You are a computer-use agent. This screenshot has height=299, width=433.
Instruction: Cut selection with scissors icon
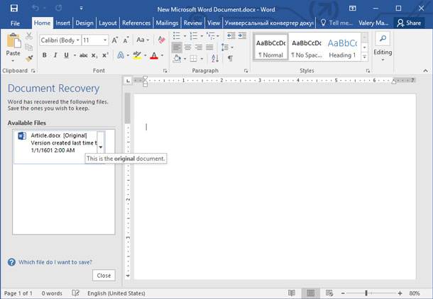point(28,36)
